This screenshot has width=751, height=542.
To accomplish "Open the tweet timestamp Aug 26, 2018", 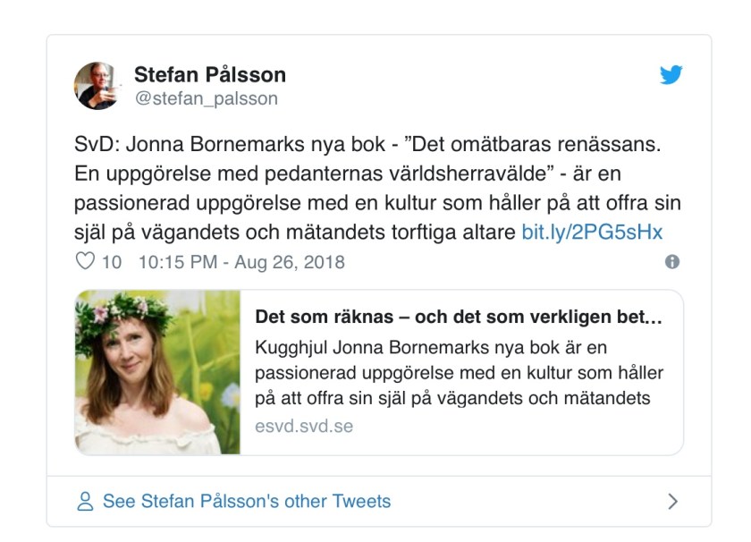I will coord(241,262).
